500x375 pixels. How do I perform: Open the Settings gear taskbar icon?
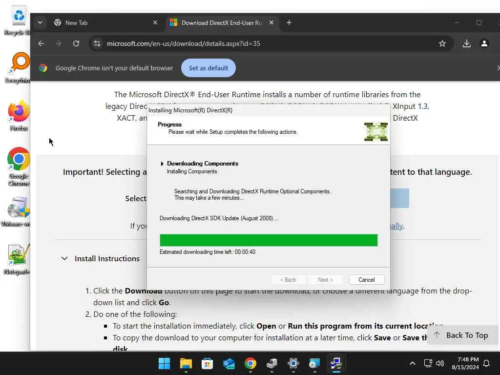(293, 363)
